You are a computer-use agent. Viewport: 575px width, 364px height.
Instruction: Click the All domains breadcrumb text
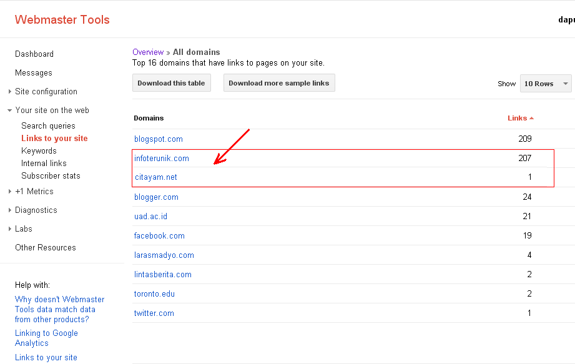pyautogui.click(x=197, y=52)
